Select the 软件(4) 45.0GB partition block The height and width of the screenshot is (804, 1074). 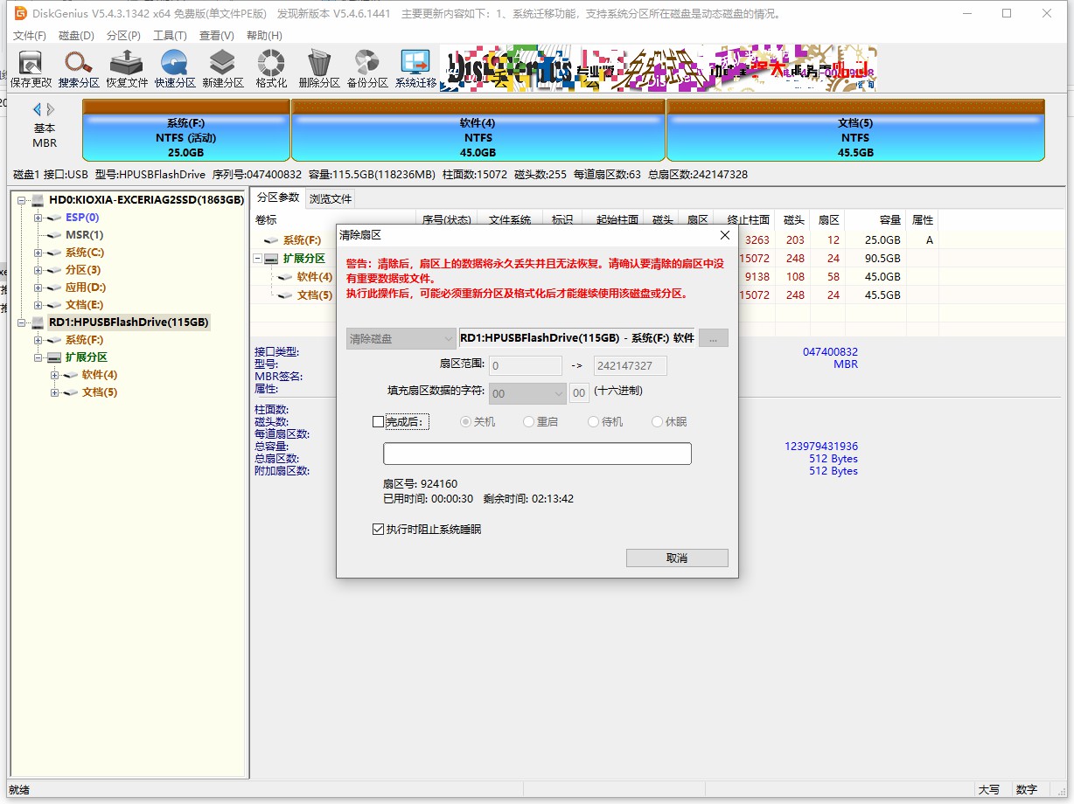point(478,130)
